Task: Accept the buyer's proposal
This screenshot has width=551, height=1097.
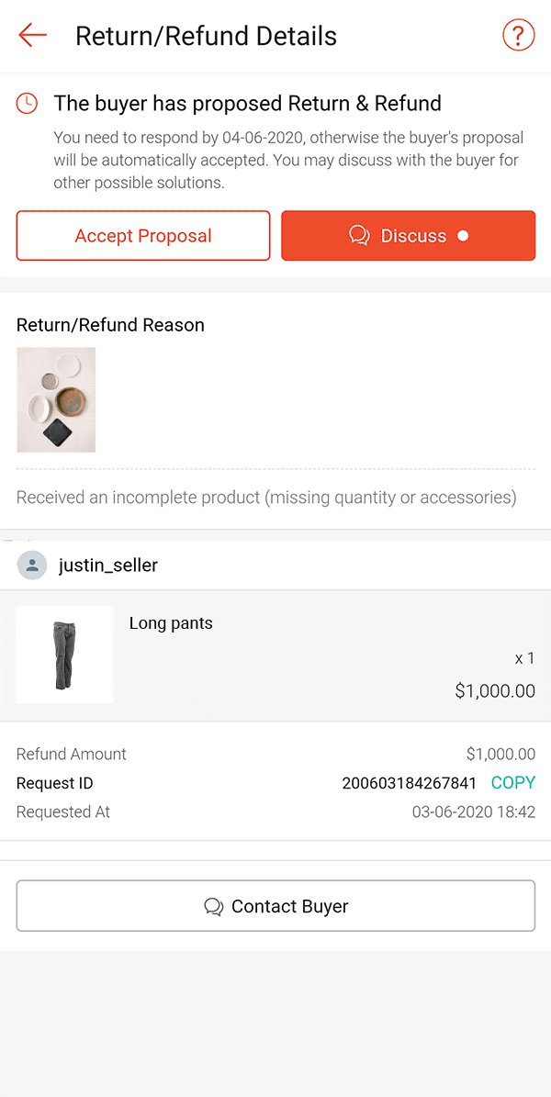Action: (143, 236)
